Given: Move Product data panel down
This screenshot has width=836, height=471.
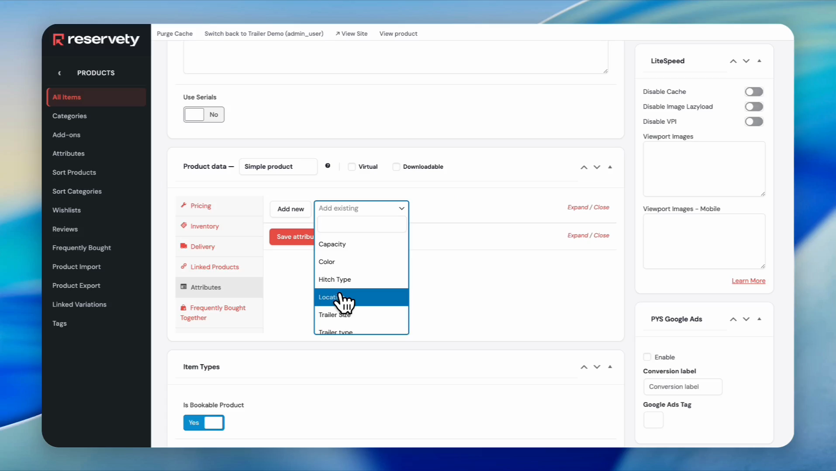Looking at the screenshot, I should (597, 167).
